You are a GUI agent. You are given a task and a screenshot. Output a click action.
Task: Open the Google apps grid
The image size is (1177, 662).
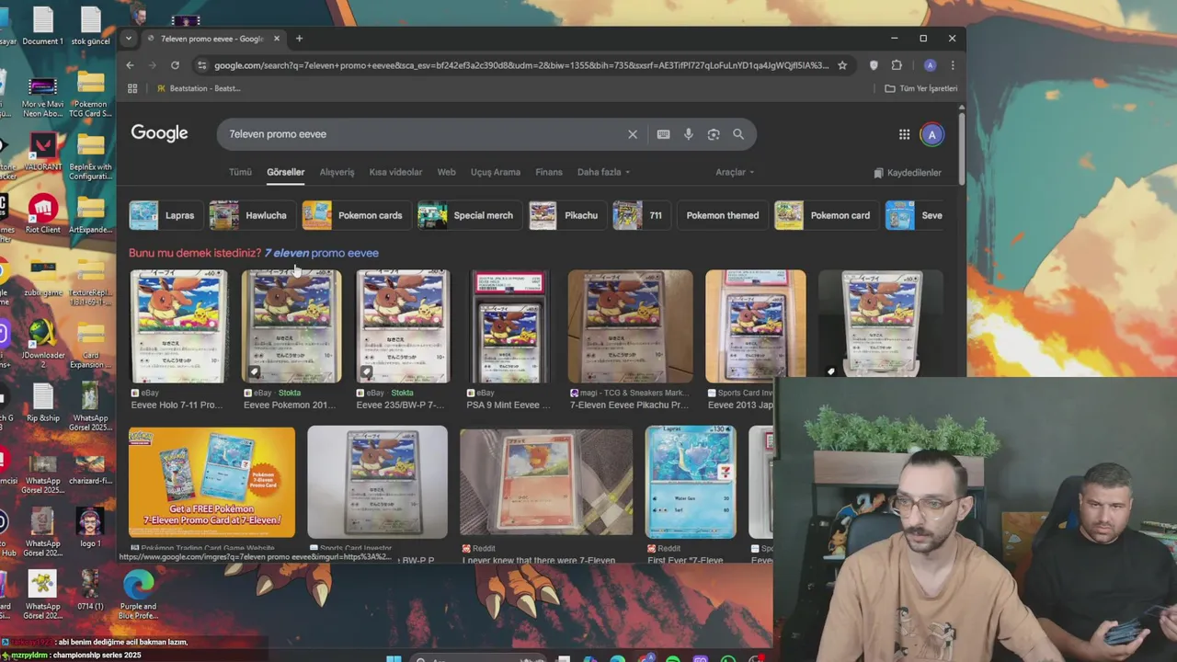pyautogui.click(x=905, y=134)
